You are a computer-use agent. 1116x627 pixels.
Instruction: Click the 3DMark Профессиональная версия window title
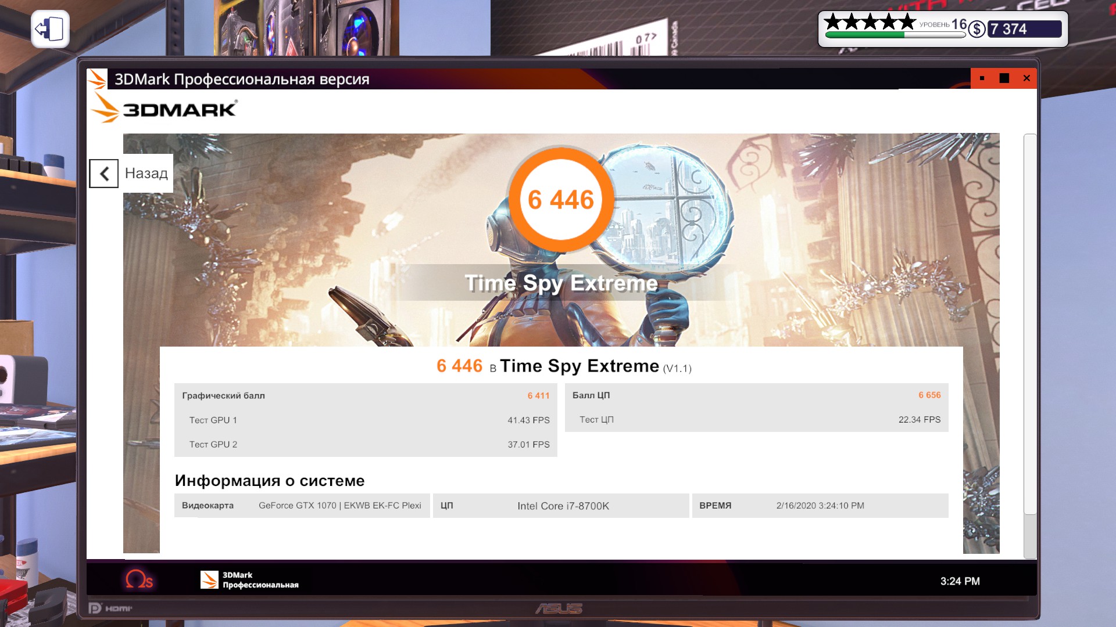pos(242,80)
